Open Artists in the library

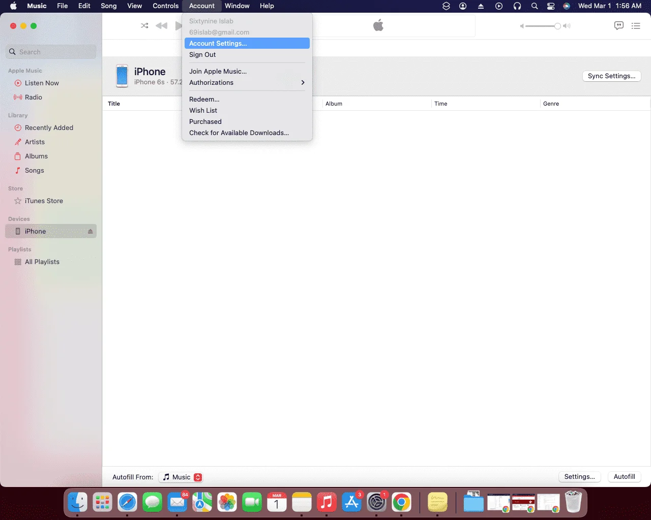coord(51,142)
